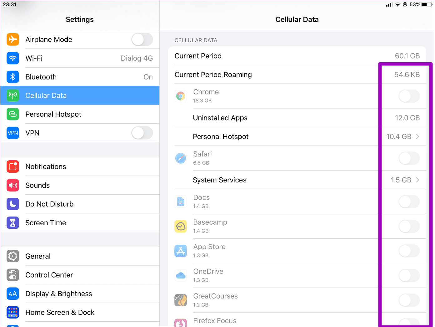Tap the GreatCourses plus icon
The width and height of the screenshot is (435, 327).
(181, 300)
